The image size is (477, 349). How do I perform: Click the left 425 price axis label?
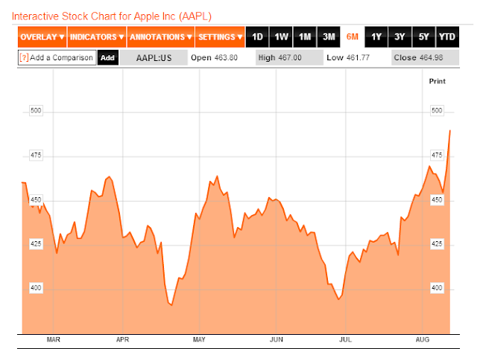coord(36,244)
